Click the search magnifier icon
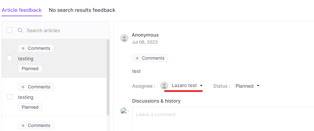The width and height of the screenshot is (314, 131). pyautogui.click(x=20, y=30)
